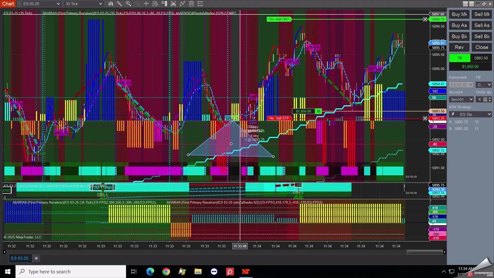This screenshot has height=278, width=494.
Task: Click Buy Mkt button
Action: click(x=459, y=14)
